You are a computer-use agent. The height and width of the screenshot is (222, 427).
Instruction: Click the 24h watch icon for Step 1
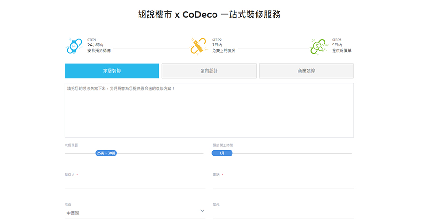tap(74, 47)
